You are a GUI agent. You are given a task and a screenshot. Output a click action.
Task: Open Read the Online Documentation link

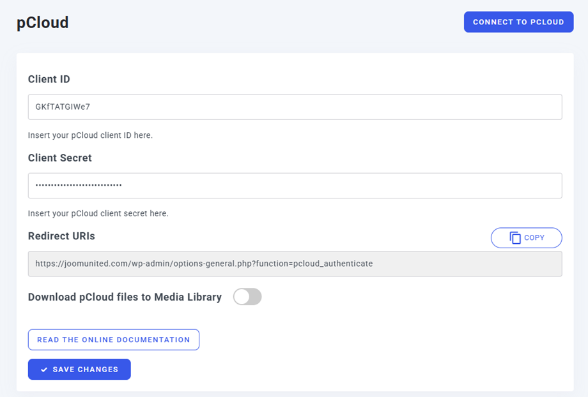[114, 340]
